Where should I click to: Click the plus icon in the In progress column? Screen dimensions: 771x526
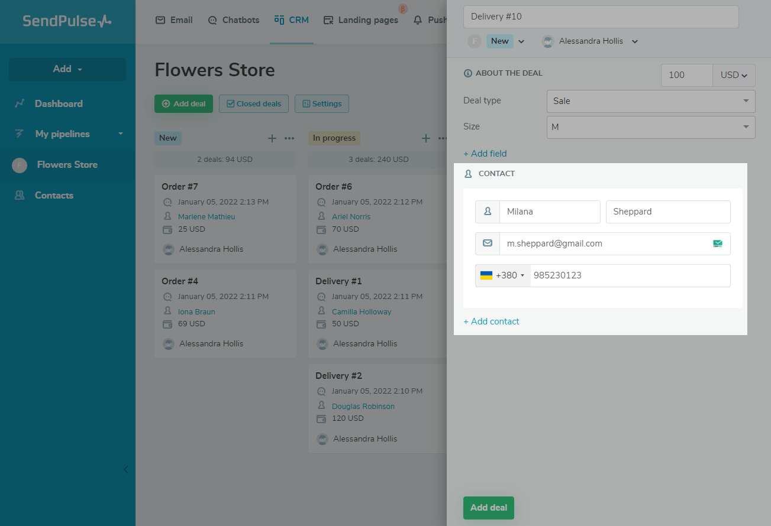pyautogui.click(x=425, y=138)
